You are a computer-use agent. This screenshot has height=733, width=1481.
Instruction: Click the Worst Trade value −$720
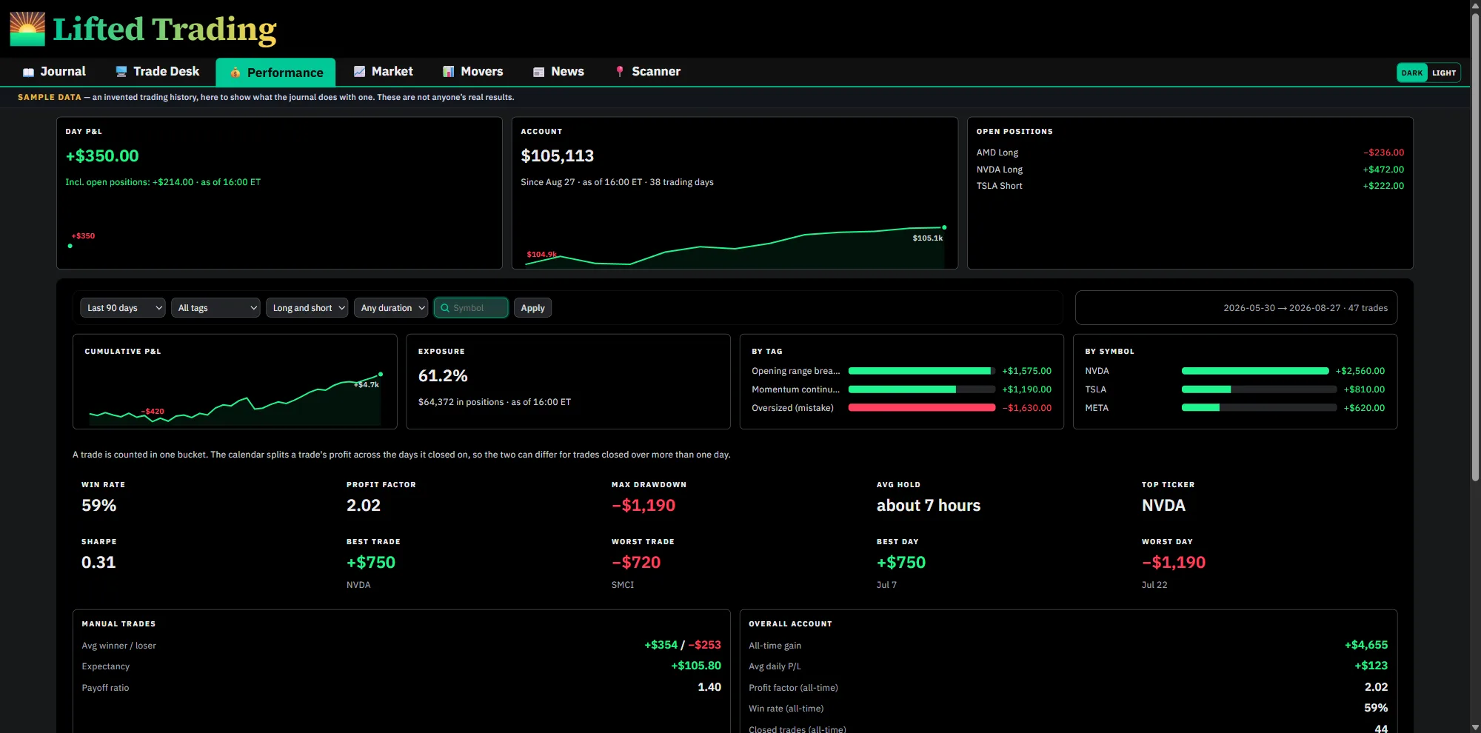(636, 563)
